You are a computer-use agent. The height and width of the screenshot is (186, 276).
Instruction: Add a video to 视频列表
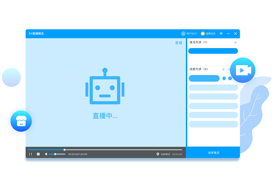(224, 69)
